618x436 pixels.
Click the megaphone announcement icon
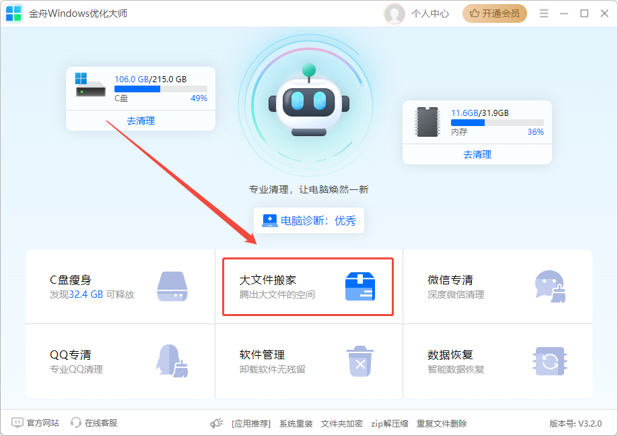(x=217, y=423)
